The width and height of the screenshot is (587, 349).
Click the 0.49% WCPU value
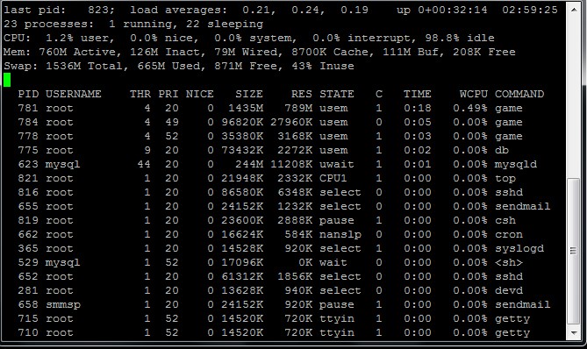[470, 108]
